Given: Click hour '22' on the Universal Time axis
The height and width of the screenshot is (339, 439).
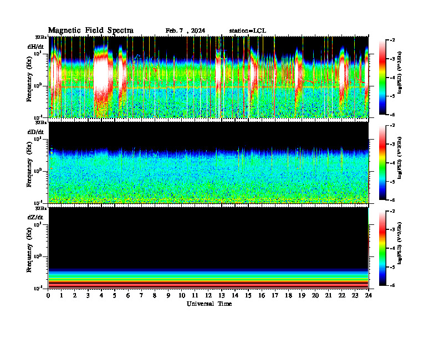Looking at the screenshot, I should point(341,296).
